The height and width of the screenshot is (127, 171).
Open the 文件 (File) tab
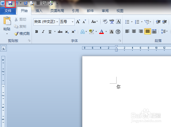8,11
